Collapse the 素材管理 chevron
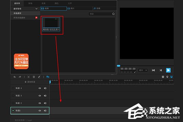 [x=36, y=9]
